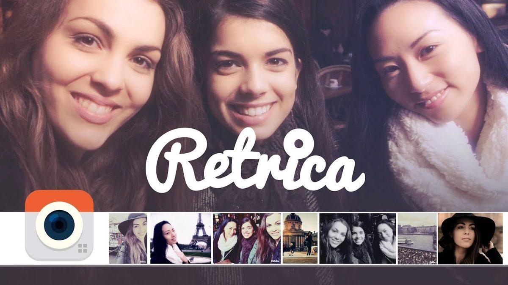
Task: Select the black-and-white group selfie thumbnail
Action: tap(358, 239)
